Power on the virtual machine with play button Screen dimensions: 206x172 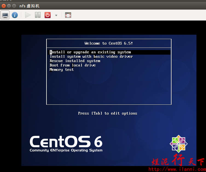(28, 15)
